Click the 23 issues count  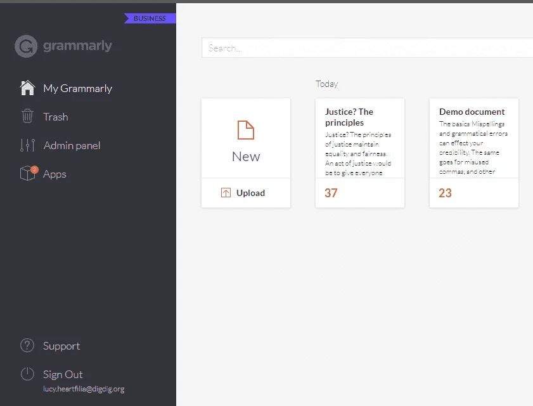point(445,193)
